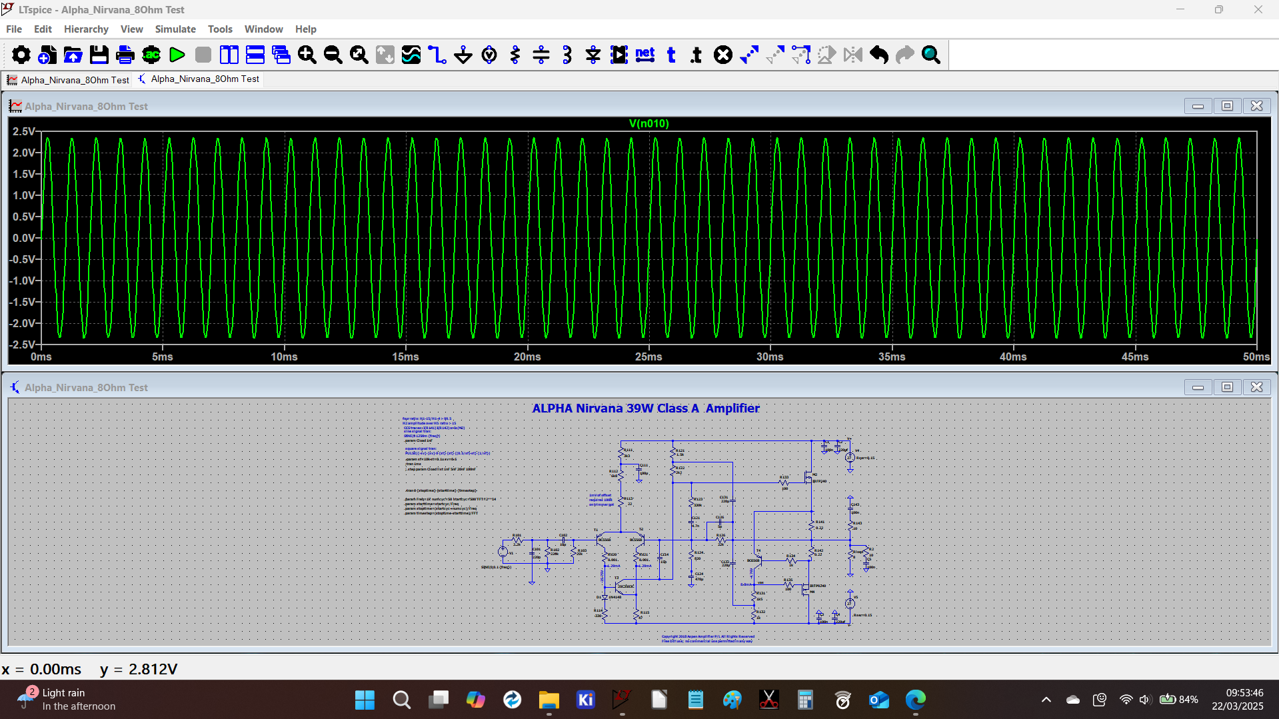Viewport: 1279px width, 719px height.
Task: Open the Component chooser icon
Action: click(x=619, y=55)
